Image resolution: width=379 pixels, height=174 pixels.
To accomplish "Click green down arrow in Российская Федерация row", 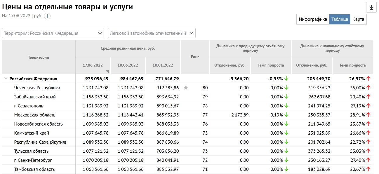I will pyautogui.click(x=286, y=79).
